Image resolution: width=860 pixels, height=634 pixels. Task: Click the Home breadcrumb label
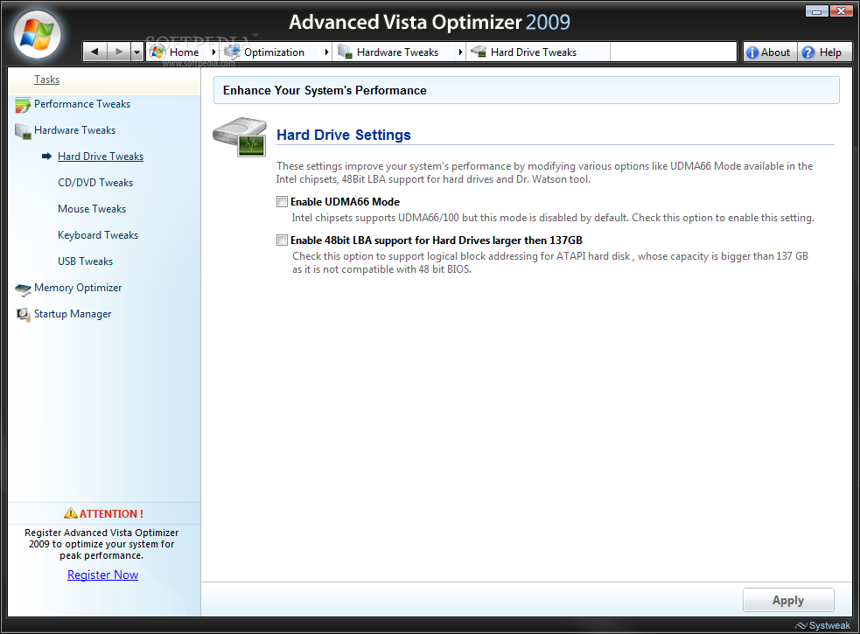[185, 52]
